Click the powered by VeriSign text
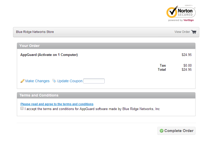Screen dimensions: 208x144 pos(181,20)
